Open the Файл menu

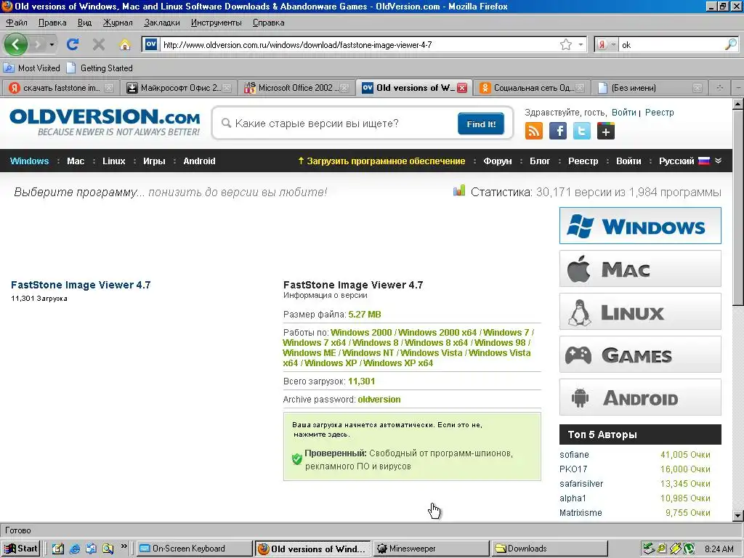pyautogui.click(x=17, y=23)
